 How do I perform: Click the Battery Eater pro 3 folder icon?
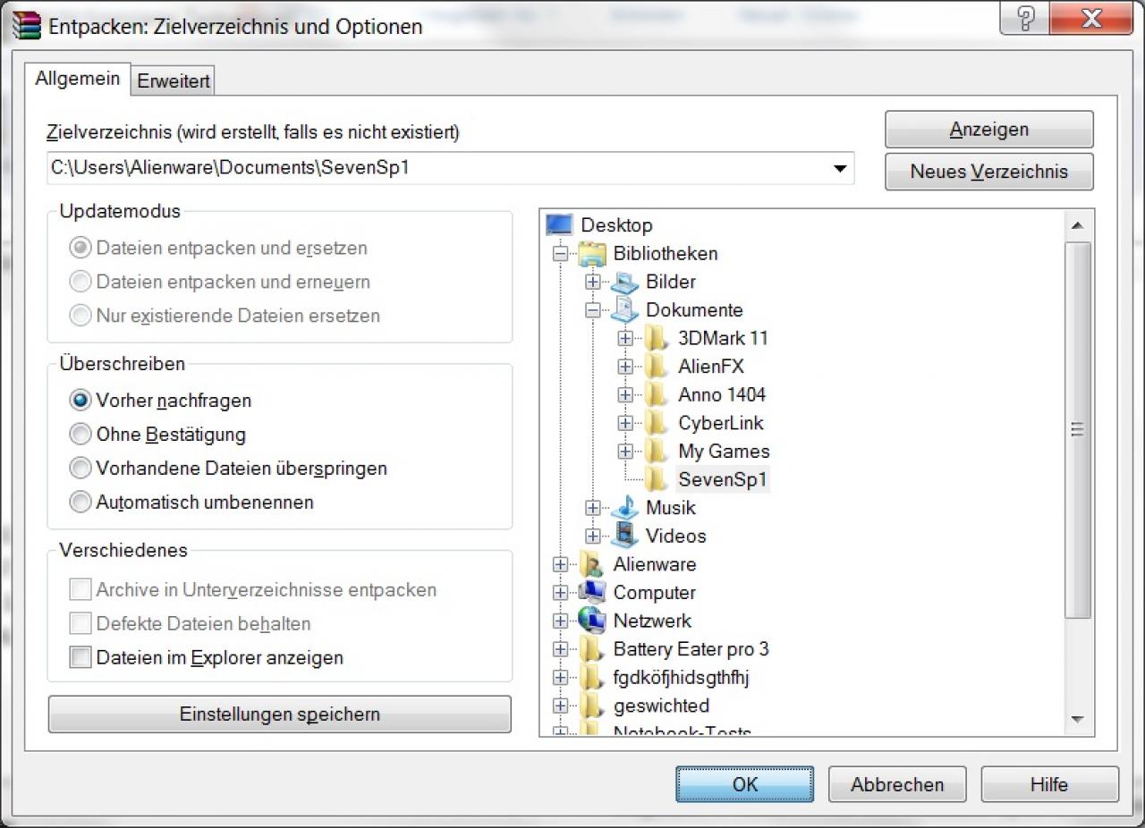pyautogui.click(x=592, y=649)
